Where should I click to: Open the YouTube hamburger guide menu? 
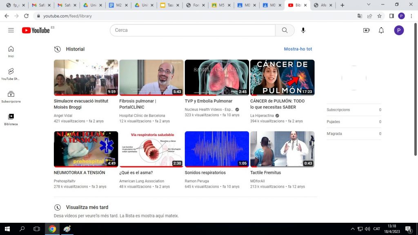(x=11, y=30)
